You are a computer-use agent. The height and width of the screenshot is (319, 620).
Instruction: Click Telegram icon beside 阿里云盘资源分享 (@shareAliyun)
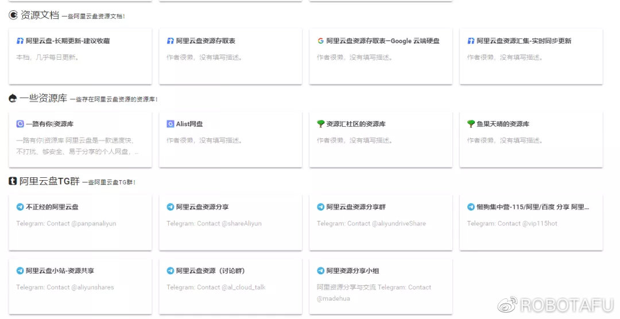tap(170, 207)
